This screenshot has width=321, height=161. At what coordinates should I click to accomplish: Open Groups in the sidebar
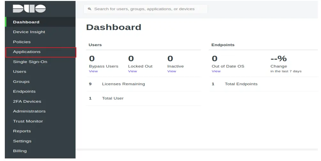pos(40,82)
